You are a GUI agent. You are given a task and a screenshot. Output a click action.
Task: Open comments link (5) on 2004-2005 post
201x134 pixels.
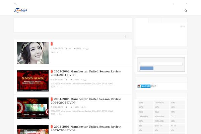[x=85, y=107]
